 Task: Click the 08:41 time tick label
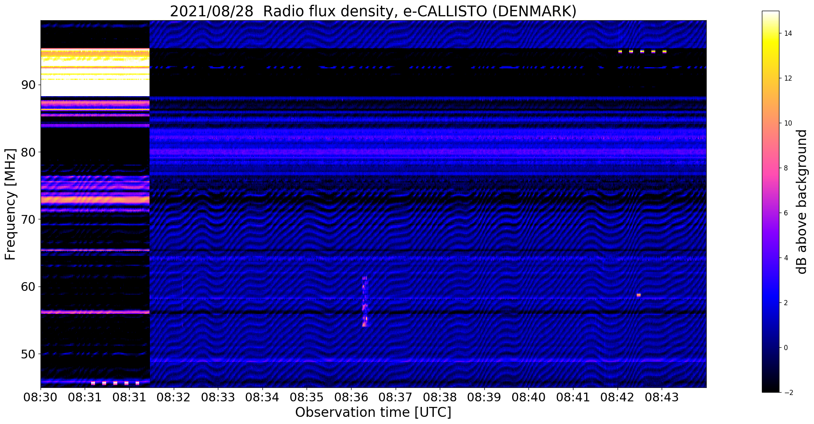[x=573, y=397]
